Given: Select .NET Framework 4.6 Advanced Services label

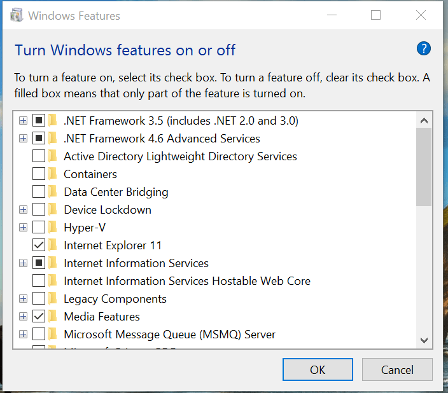Looking at the screenshot, I should (x=162, y=139).
